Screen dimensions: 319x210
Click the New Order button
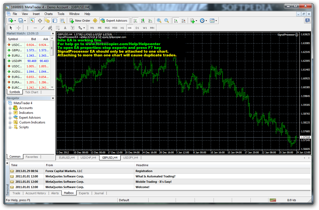[80, 21]
